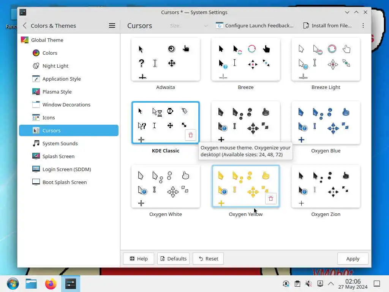Click Install from File button
389x292 pixels.
click(327, 25)
